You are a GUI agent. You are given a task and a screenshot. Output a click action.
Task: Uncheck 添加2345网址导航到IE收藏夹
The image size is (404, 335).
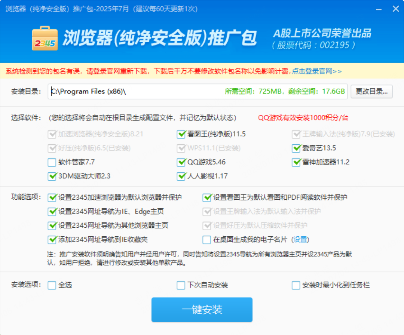click(x=52, y=240)
